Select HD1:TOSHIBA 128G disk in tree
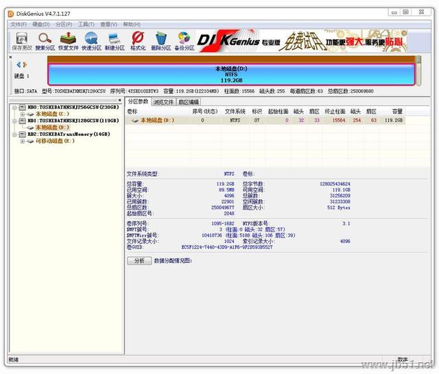 coord(73,121)
